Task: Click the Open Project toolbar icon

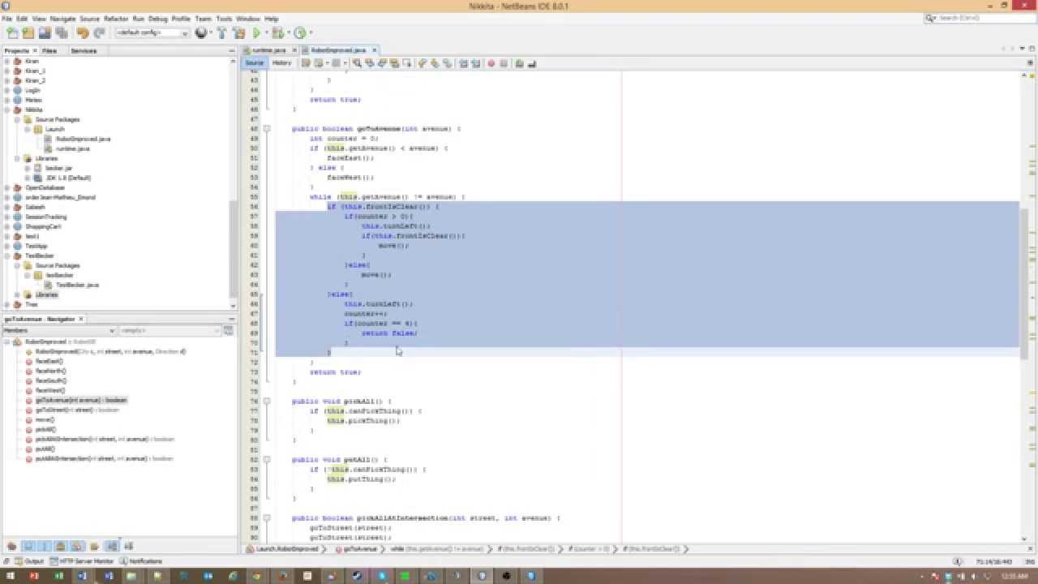Action: click(x=45, y=32)
